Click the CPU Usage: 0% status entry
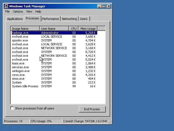174x131 pixels. (x=46, y=121)
